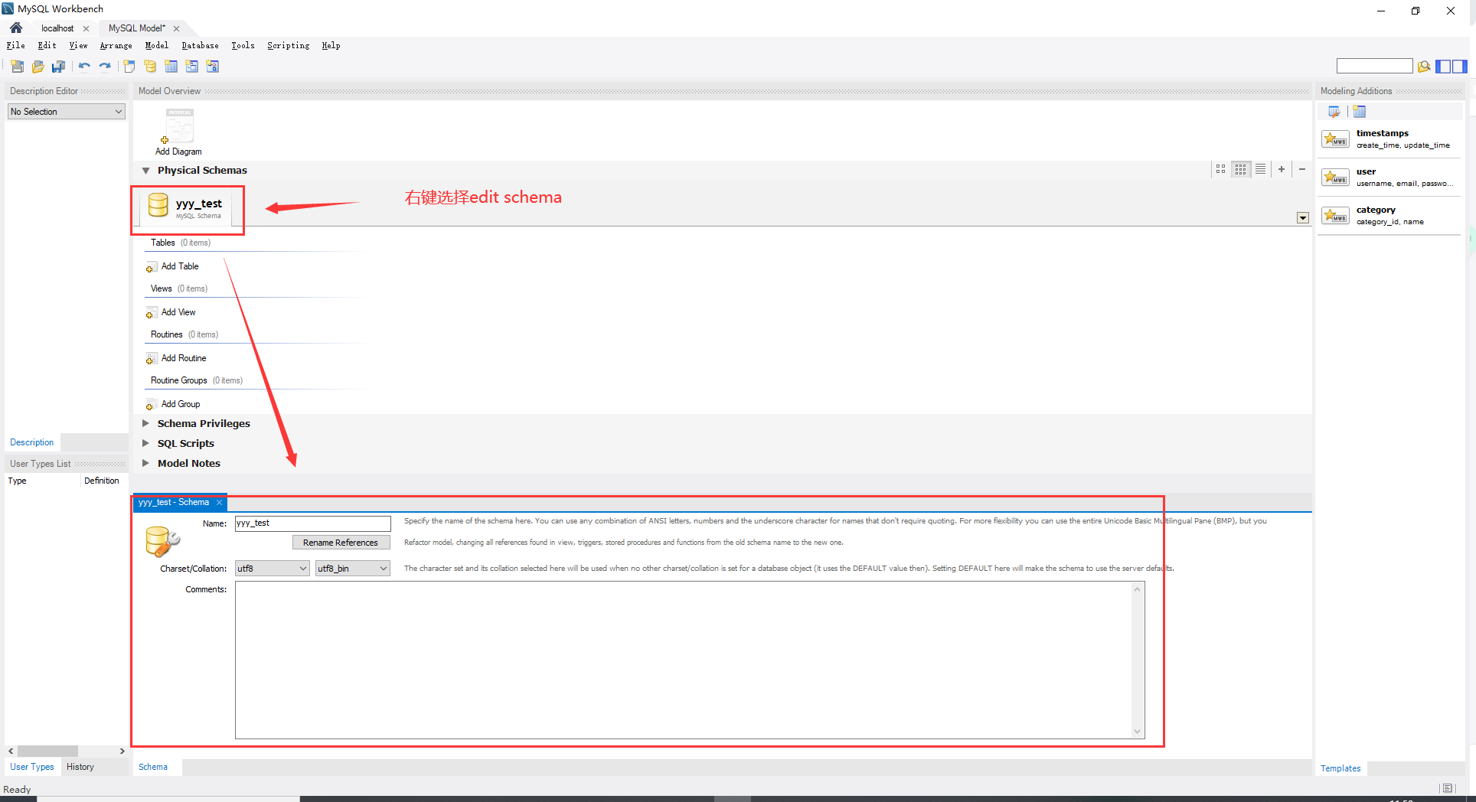Open the Add Diagram icon in Model Overview
The height and width of the screenshot is (802, 1476).
[178, 126]
